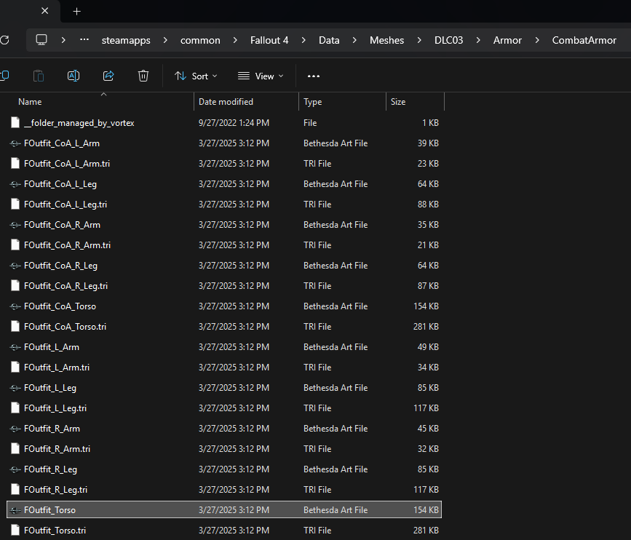Click the Rename icon in toolbar
631x540 pixels.
tap(74, 76)
